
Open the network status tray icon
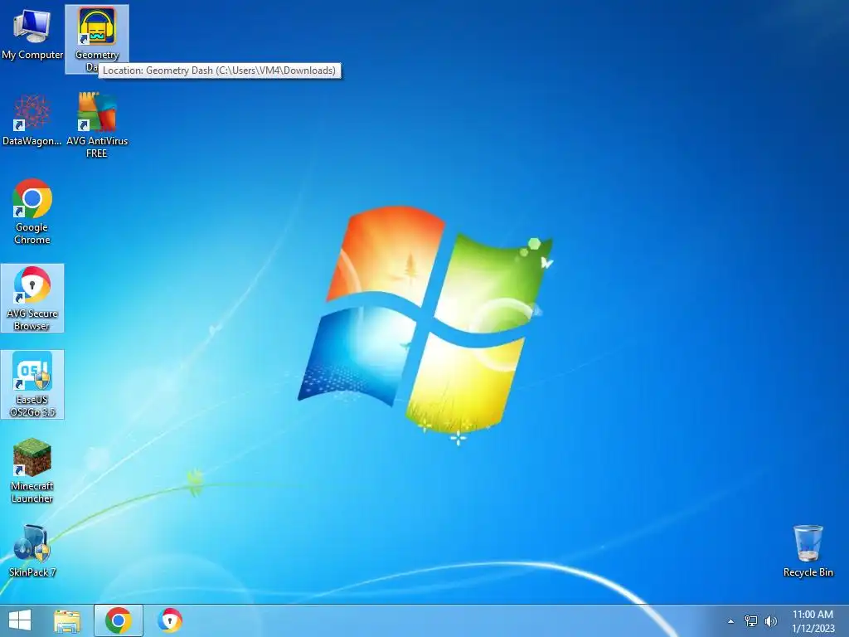(750, 620)
